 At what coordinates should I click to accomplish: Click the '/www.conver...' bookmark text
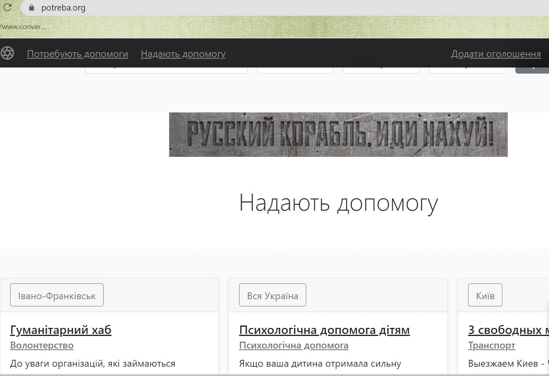point(23,27)
